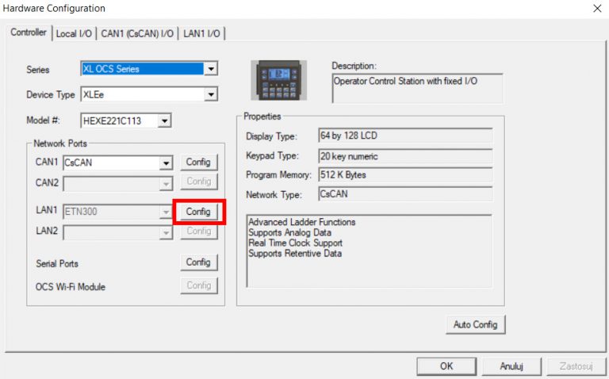Expand the Series dropdown list
The image size is (609, 379).
[x=210, y=70]
